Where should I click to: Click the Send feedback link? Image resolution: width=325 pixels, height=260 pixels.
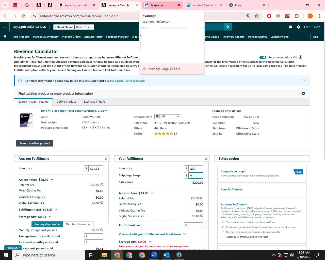(x=135, y=81)
